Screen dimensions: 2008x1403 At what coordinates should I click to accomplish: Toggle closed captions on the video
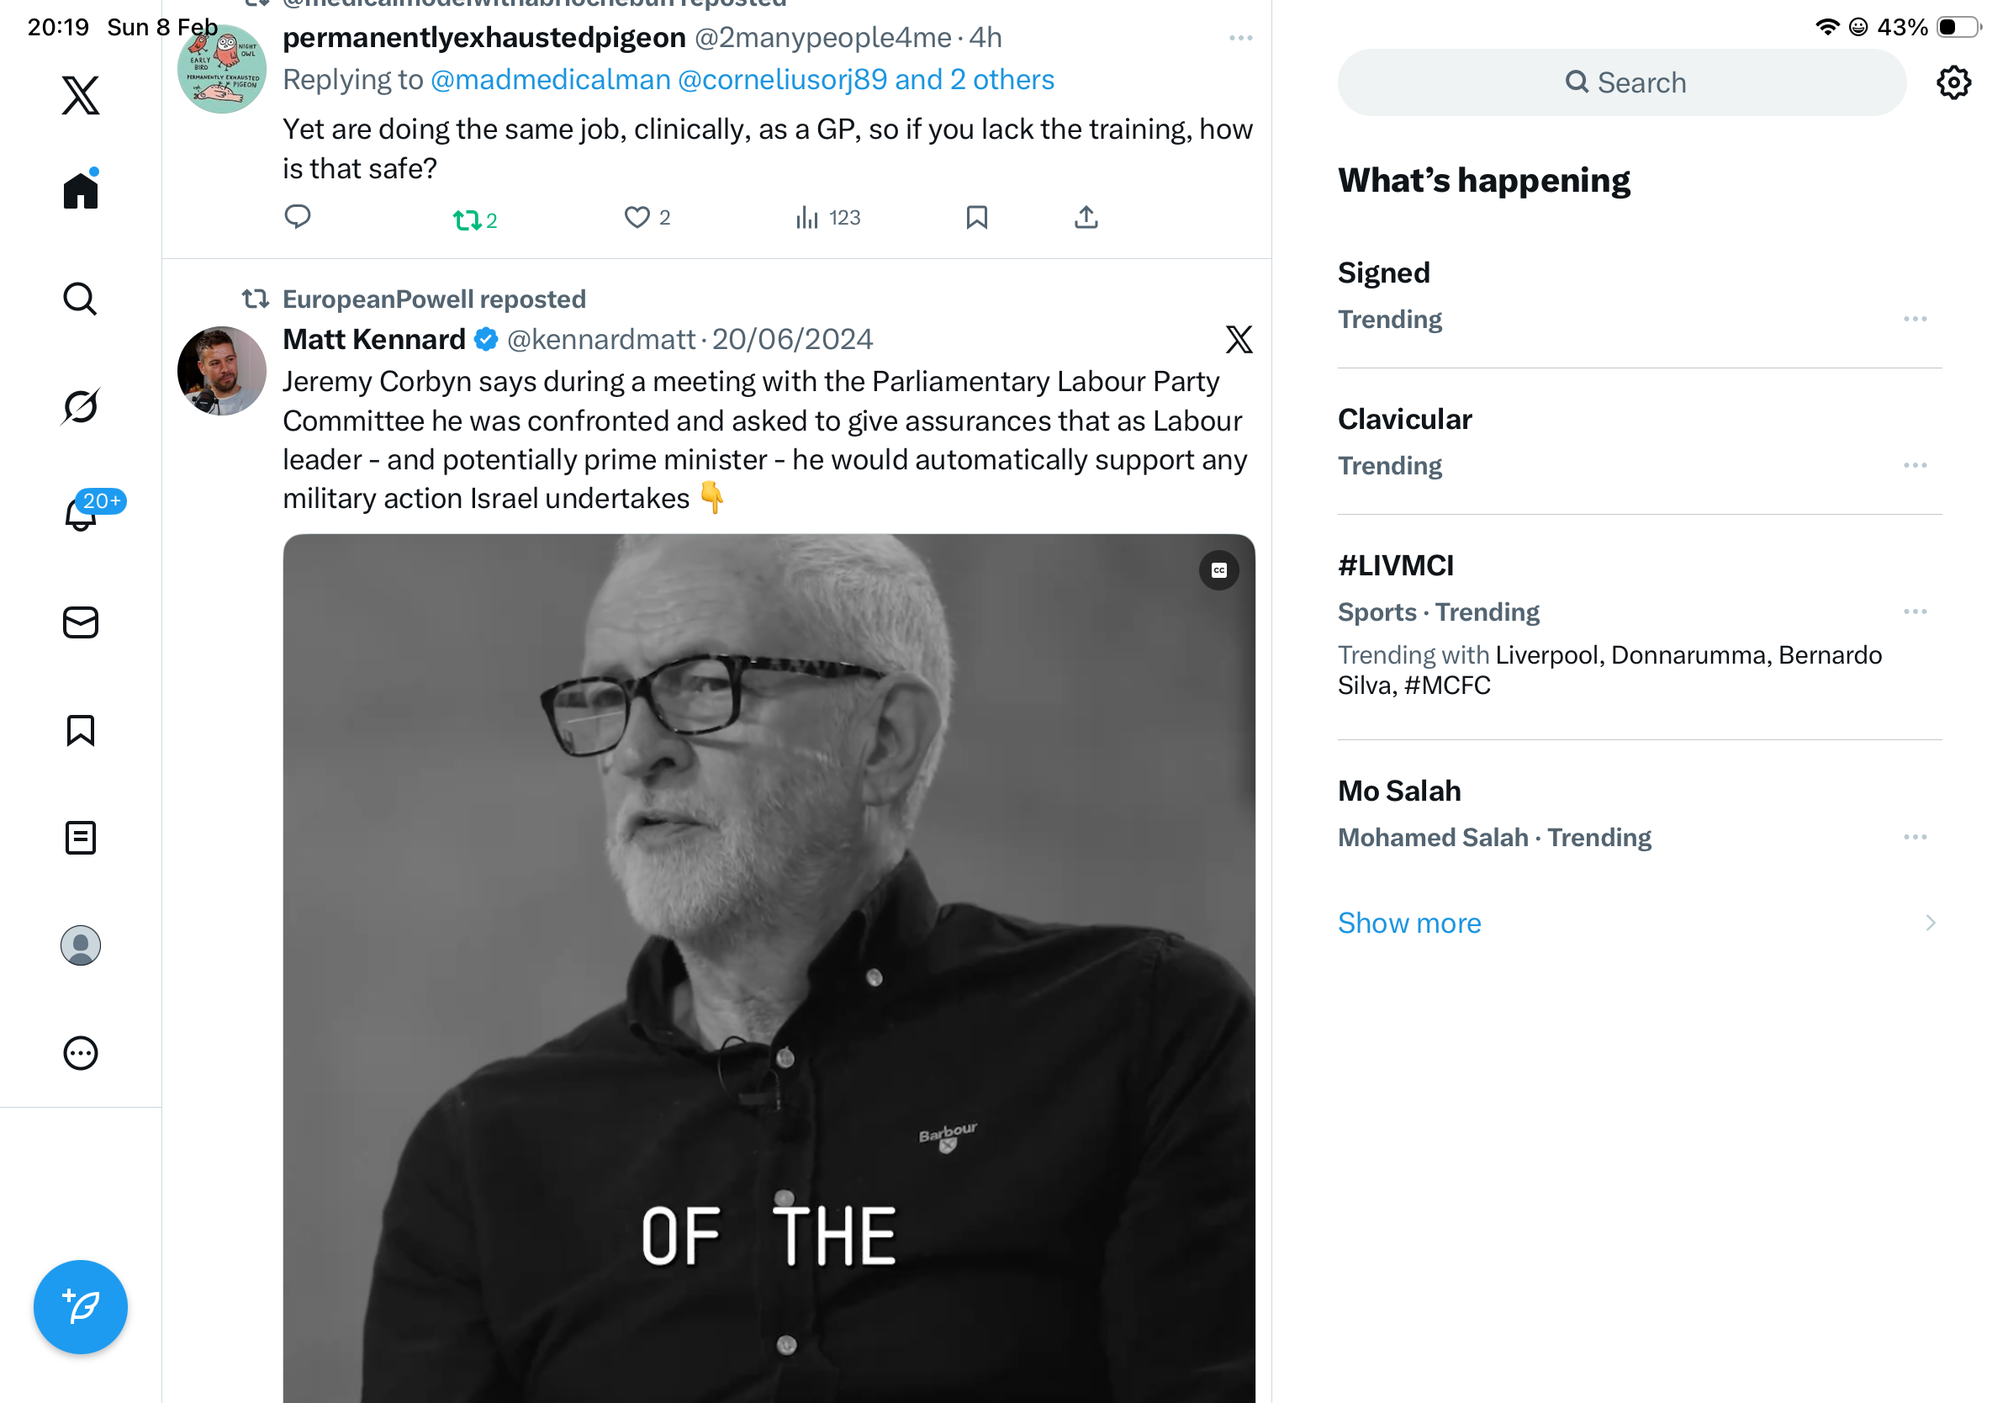click(x=1218, y=570)
